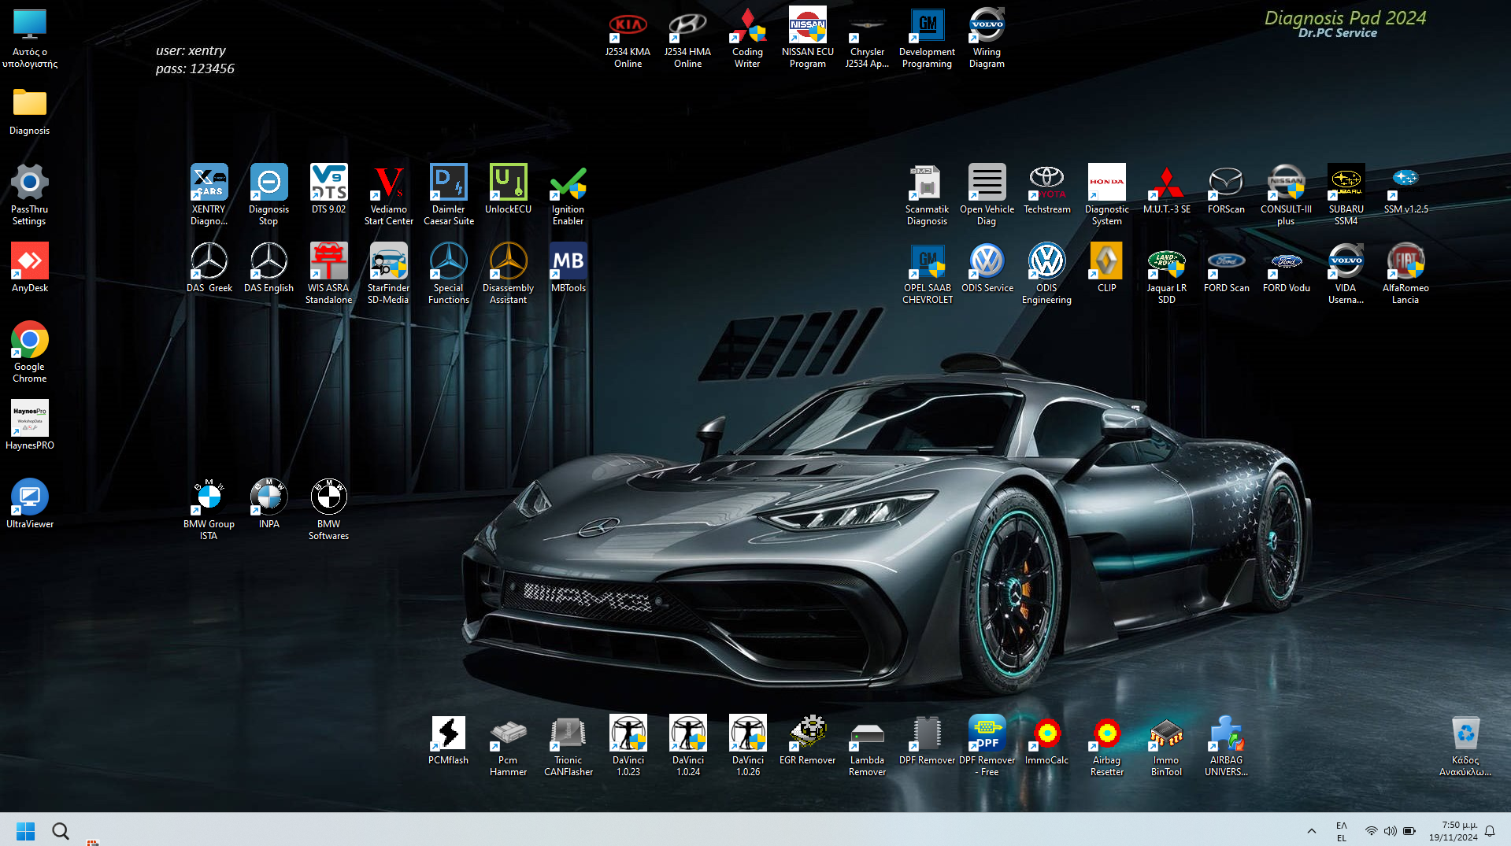Select the Vediamo Start Center icon
The image size is (1511, 846).
coord(388,194)
